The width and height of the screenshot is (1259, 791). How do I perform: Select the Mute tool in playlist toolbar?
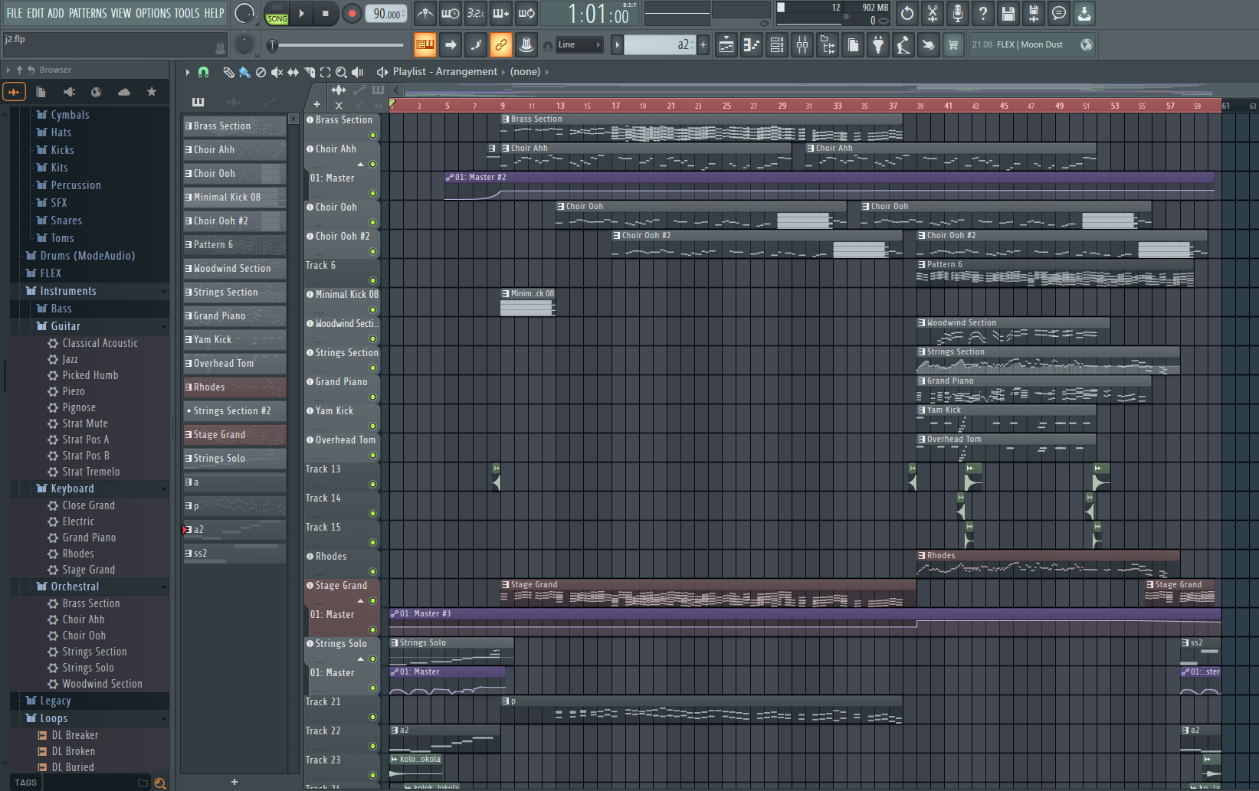(277, 72)
